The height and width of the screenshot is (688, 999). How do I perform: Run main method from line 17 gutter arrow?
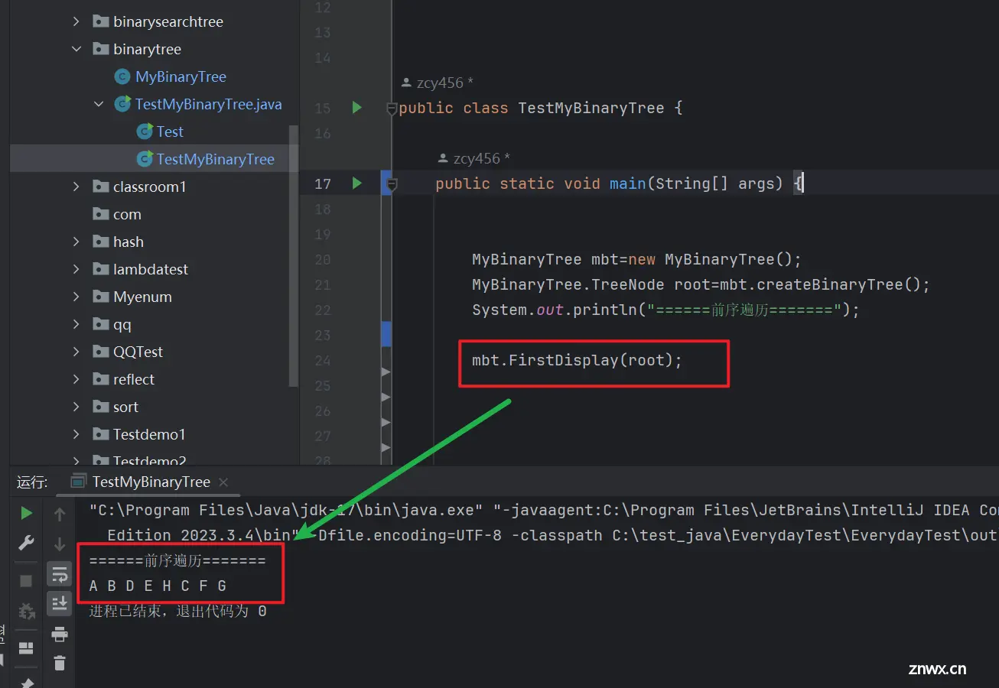(356, 183)
